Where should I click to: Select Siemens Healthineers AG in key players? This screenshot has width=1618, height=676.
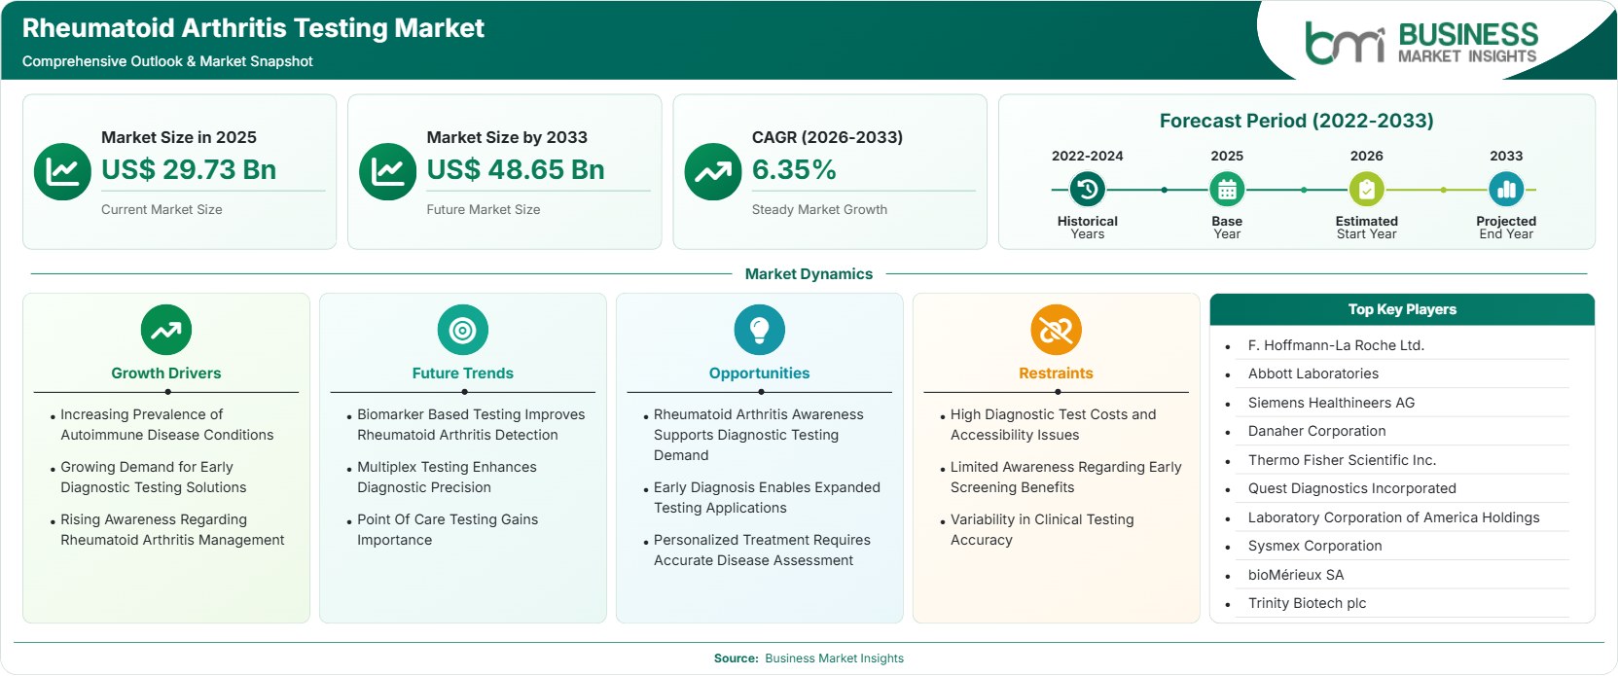[1331, 403]
